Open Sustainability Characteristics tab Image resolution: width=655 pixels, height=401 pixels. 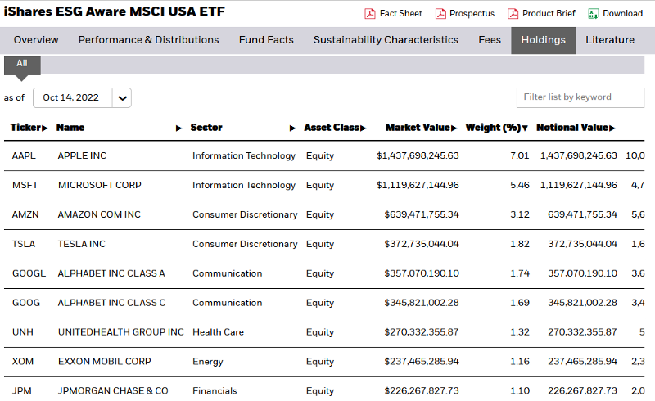(x=386, y=40)
